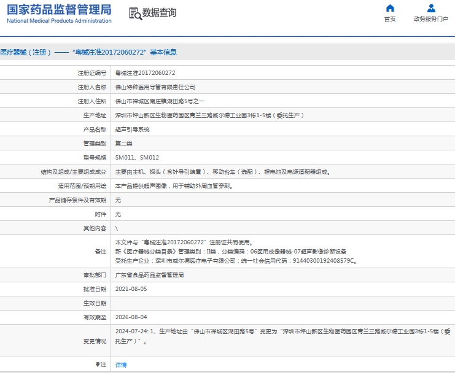Open the 详情 link
Image resolution: width=455 pixels, height=375 pixels.
click(121, 365)
